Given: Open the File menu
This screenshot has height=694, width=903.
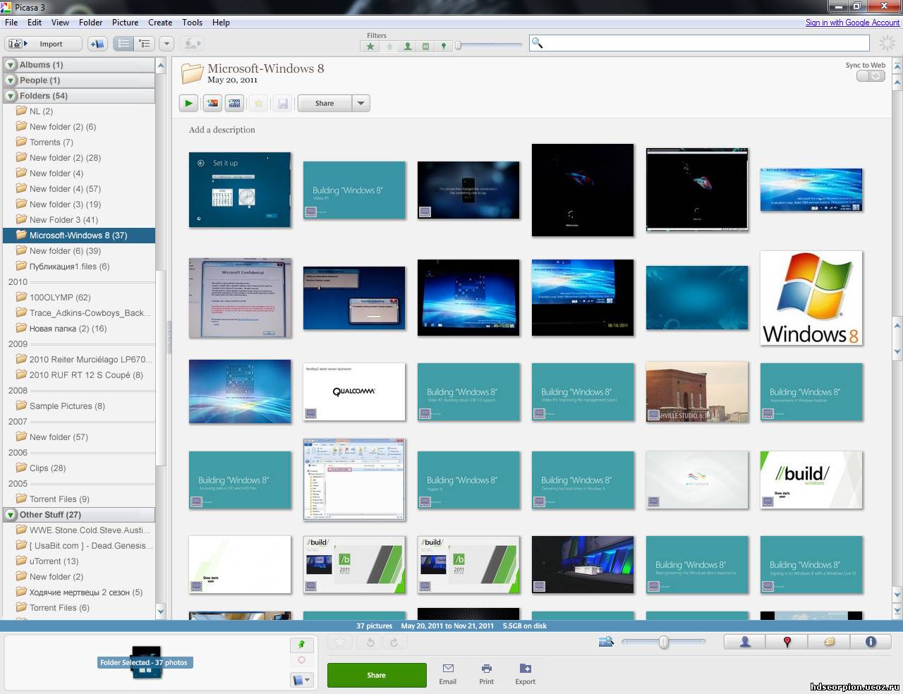Looking at the screenshot, I should coord(11,23).
